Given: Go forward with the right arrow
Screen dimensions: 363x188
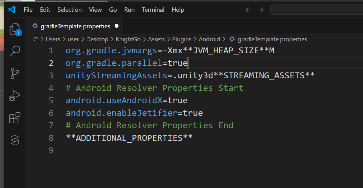Looking at the screenshot, I should 261,10.
